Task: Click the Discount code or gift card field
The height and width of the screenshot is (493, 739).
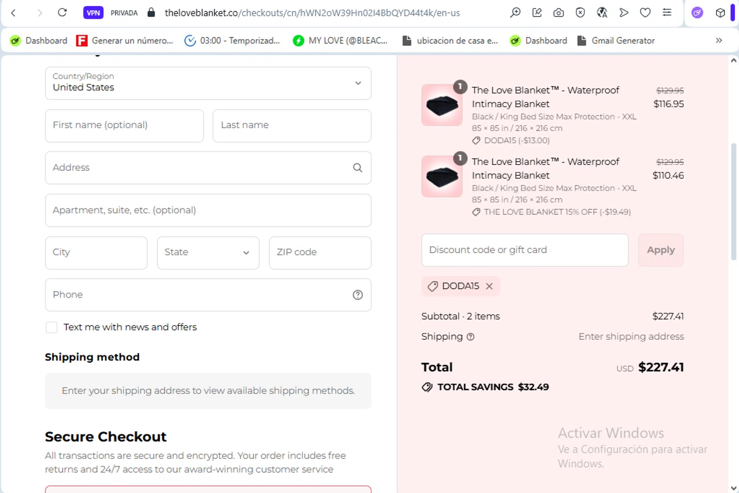Action: [525, 250]
